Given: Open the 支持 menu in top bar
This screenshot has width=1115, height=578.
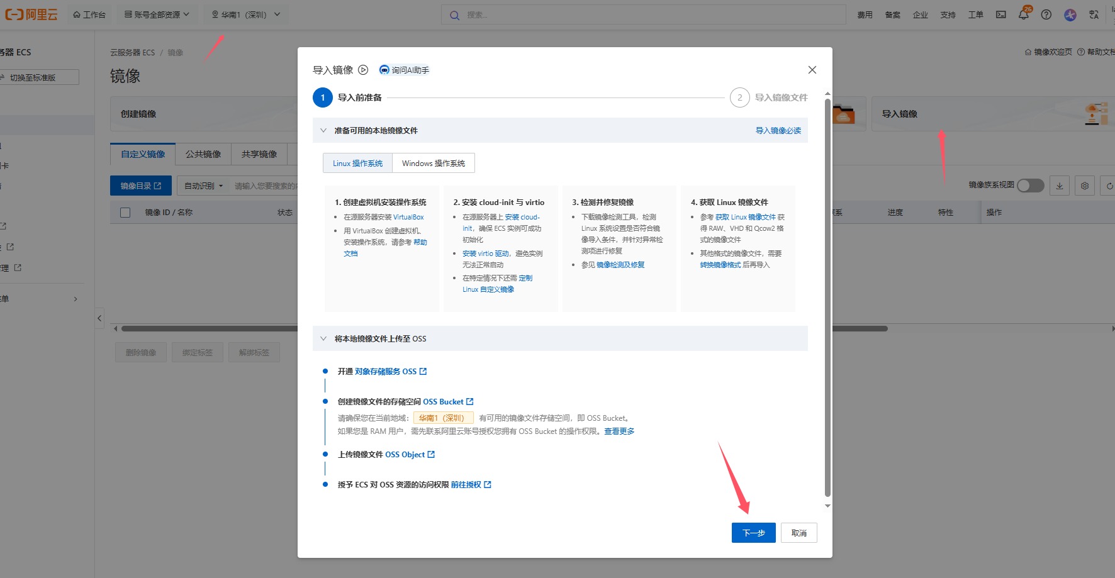Looking at the screenshot, I should click(948, 14).
